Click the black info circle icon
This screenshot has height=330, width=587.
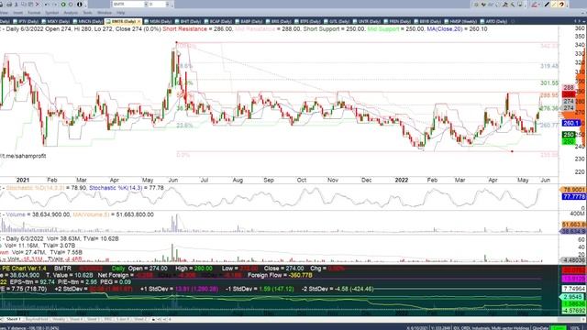[x=80, y=4]
